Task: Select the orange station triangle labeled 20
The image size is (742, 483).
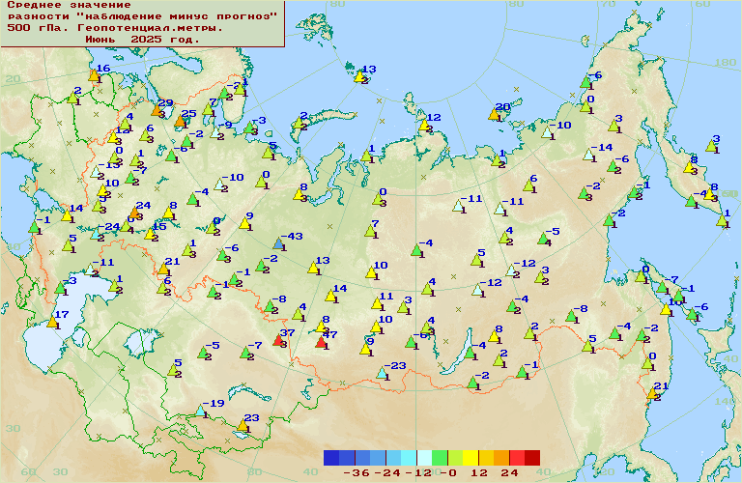Action: pos(495,113)
